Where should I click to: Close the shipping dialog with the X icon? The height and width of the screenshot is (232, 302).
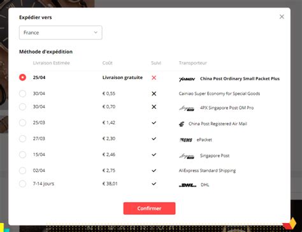point(282,17)
